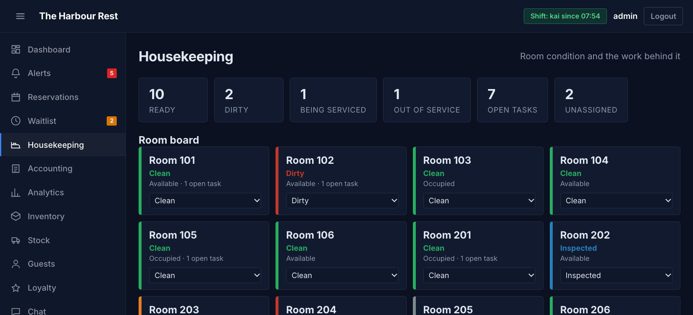Click the admin username label
Screen dimensions: 693x315
point(625,16)
